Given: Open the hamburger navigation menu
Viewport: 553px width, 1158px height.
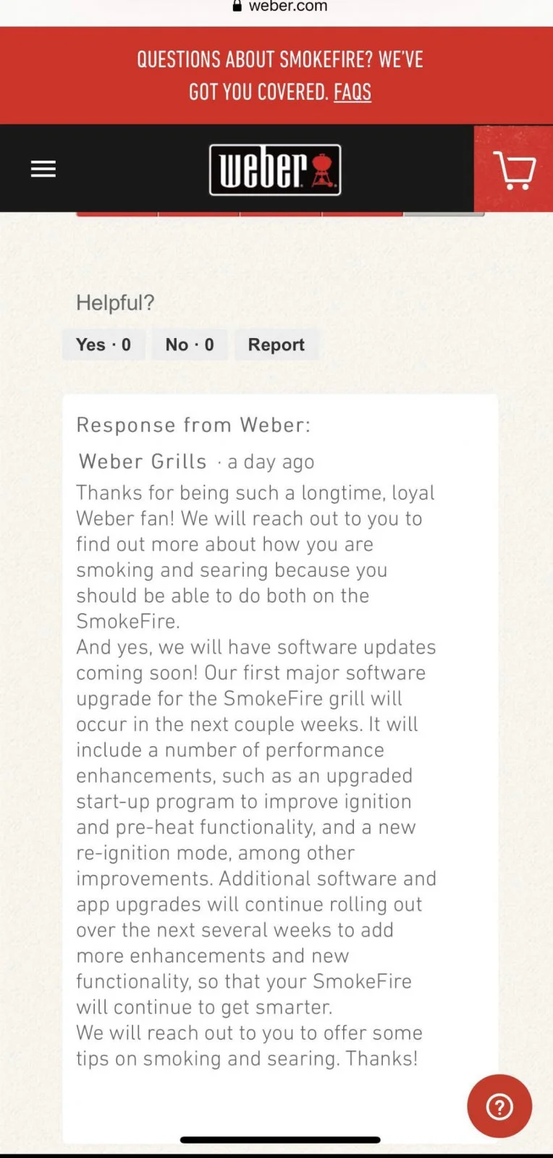Looking at the screenshot, I should click(43, 169).
